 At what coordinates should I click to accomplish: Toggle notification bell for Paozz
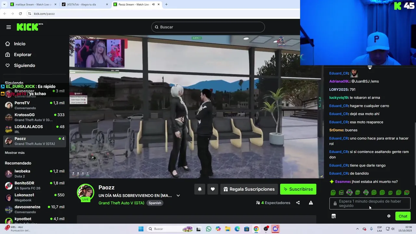pyautogui.click(x=200, y=189)
